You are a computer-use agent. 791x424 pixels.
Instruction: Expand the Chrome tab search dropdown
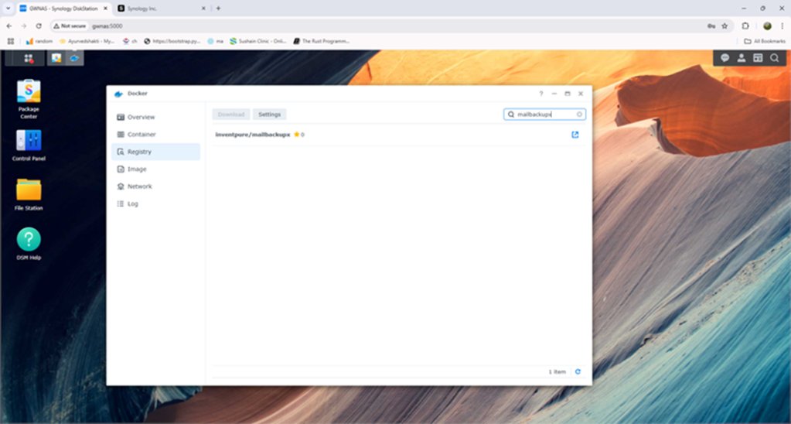8,8
